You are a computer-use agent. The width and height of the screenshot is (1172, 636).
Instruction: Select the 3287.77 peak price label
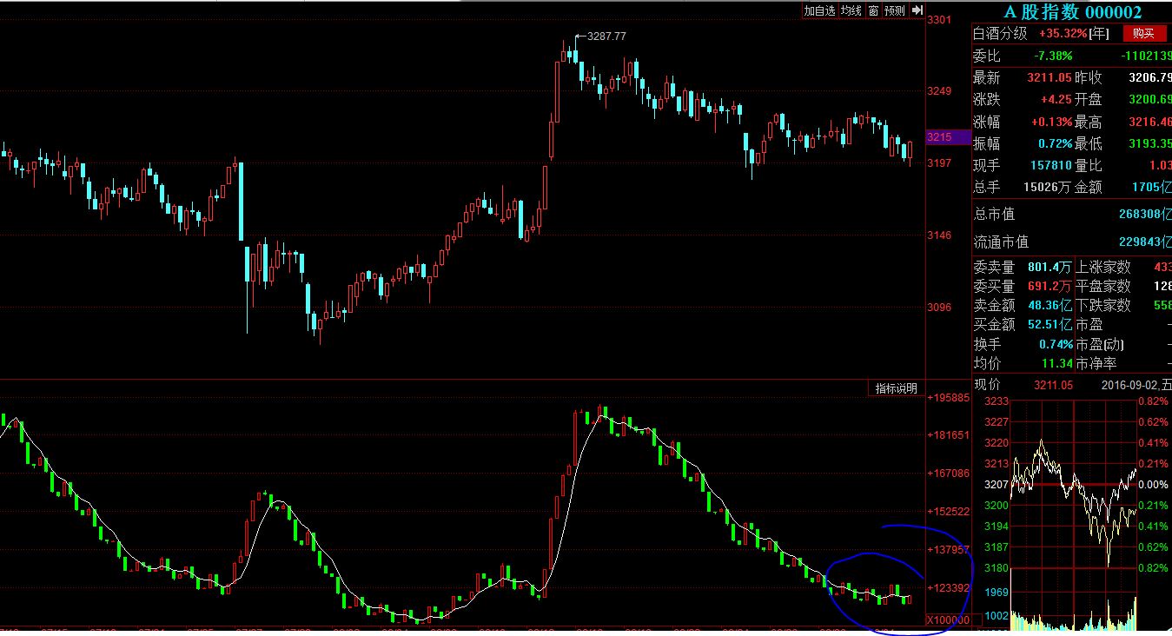click(x=606, y=36)
